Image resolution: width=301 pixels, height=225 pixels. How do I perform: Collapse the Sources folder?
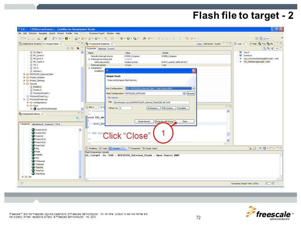[x=24, y=84]
